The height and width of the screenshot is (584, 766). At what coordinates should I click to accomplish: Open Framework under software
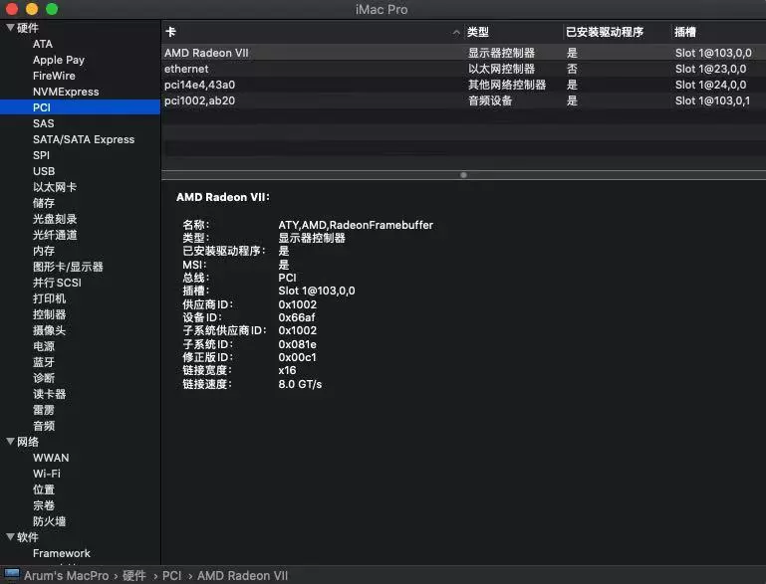[x=62, y=553]
